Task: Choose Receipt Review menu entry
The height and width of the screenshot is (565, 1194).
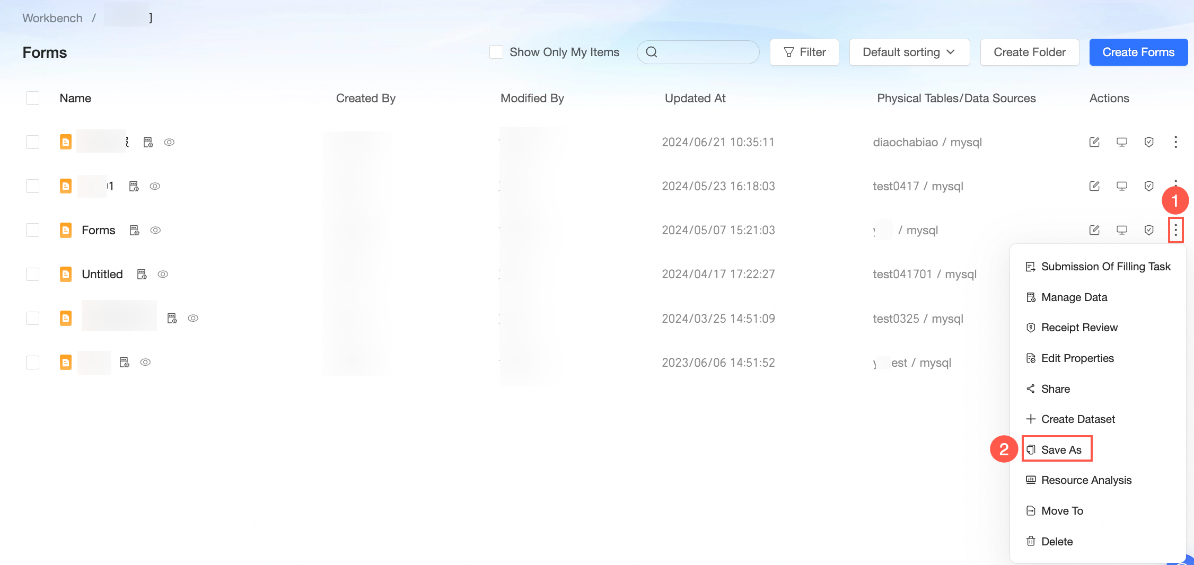Action: coord(1098,328)
